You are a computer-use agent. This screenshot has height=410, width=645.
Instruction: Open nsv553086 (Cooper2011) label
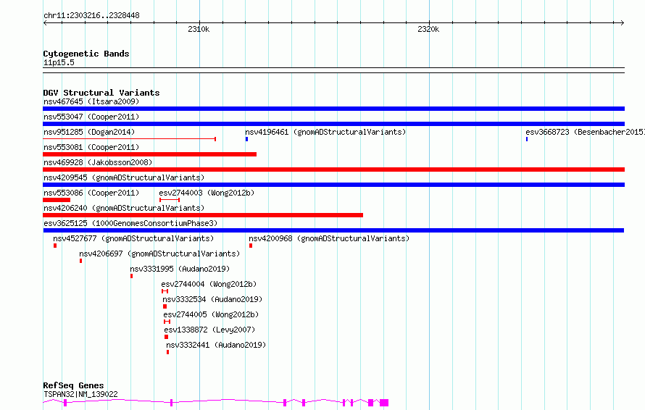91,193
